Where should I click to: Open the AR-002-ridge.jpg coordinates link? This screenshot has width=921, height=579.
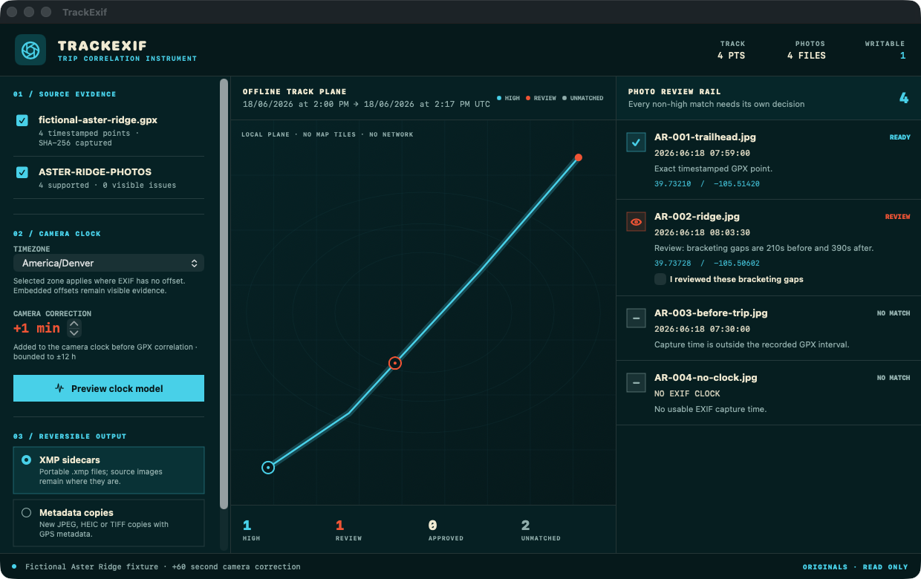coord(707,263)
